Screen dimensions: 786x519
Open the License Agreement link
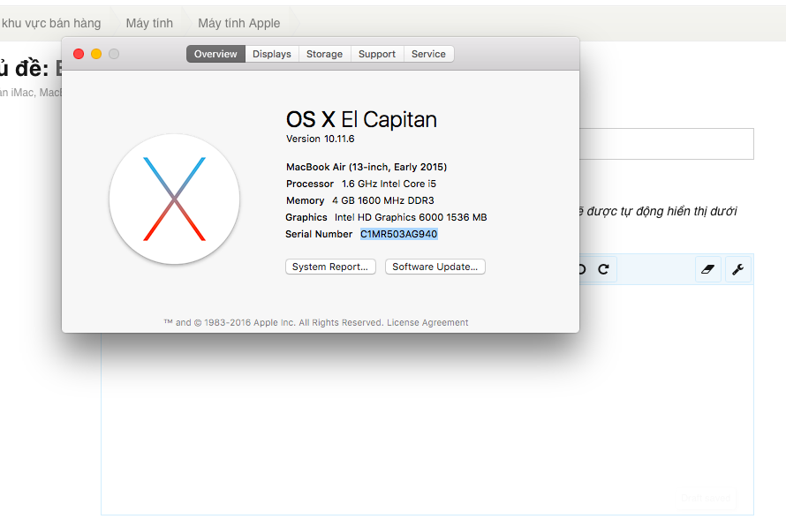(427, 323)
